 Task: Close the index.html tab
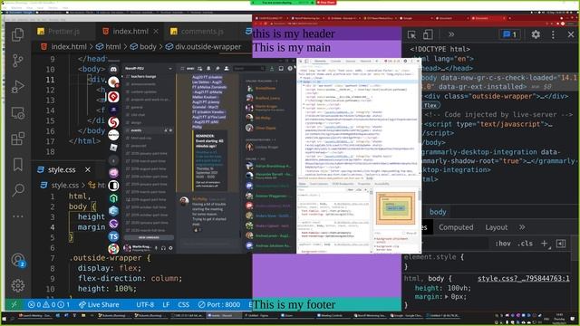(156, 32)
